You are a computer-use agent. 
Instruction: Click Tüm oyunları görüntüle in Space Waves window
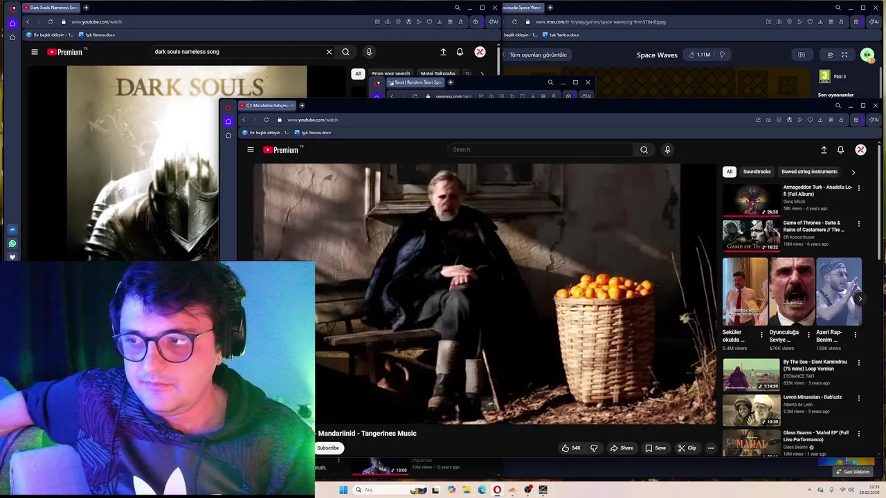[538, 55]
